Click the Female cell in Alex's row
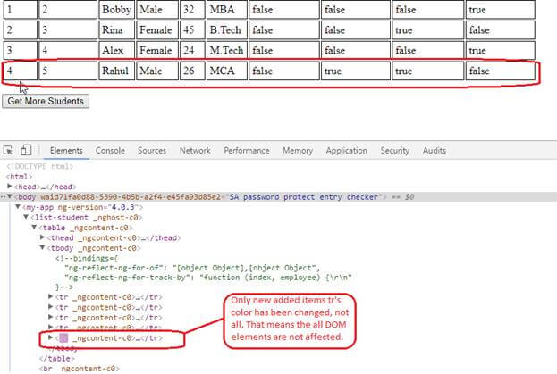 click(x=157, y=50)
